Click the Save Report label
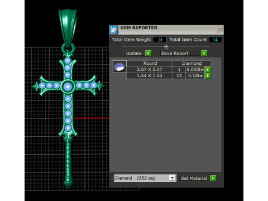 coord(180,54)
